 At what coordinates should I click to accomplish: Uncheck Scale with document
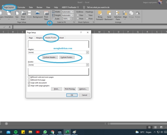tap(29, 83)
